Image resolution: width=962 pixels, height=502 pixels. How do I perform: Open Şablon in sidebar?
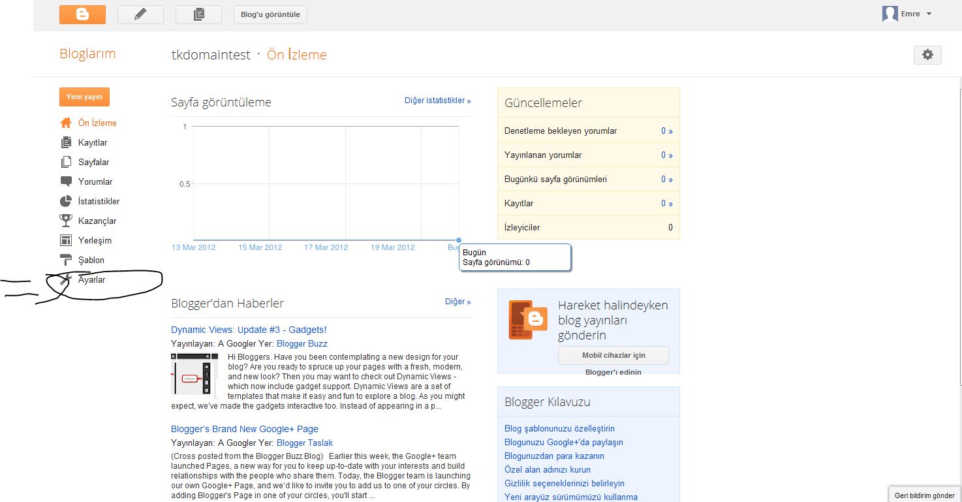pos(91,260)
